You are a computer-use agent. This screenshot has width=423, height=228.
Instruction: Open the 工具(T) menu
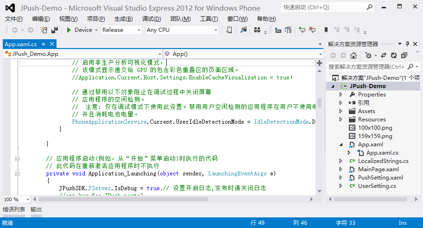click(x=209, y=19)
